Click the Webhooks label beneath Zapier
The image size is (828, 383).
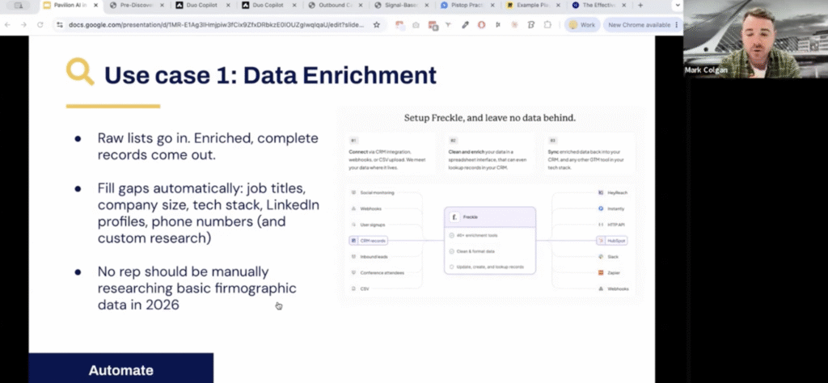[x=618, y=288]
